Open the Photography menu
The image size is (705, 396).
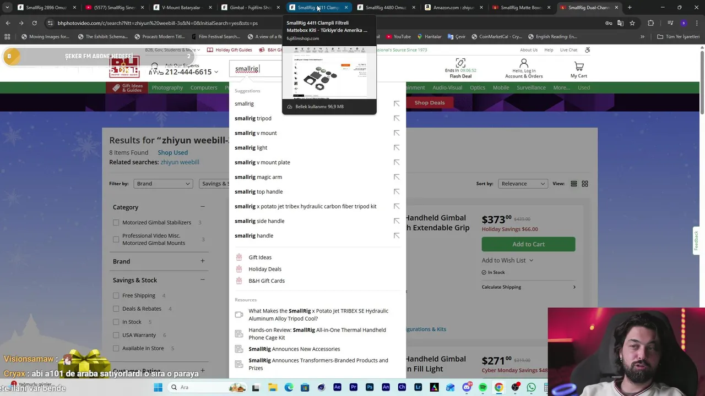[x=167, y=87]
